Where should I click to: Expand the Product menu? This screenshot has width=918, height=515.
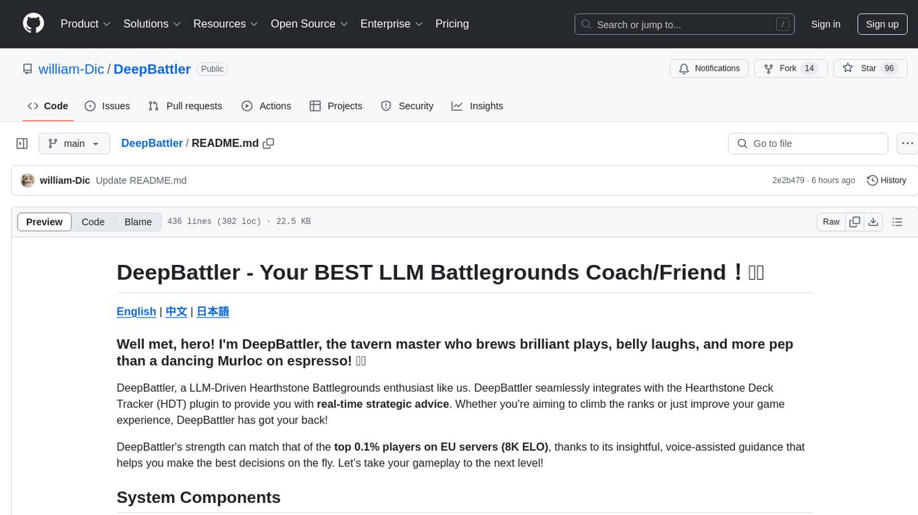click(86, 24)
